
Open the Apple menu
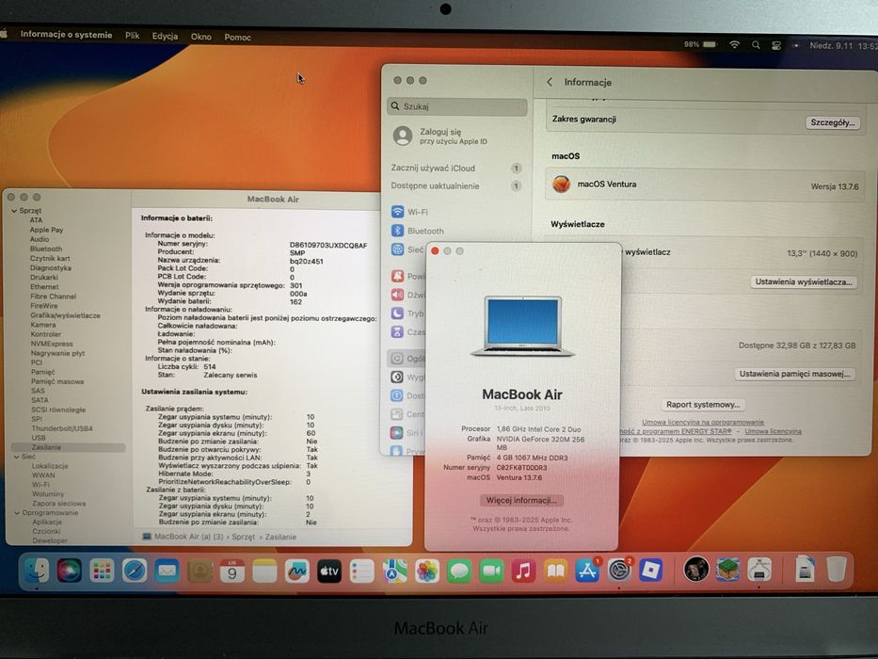pos(4,34)
